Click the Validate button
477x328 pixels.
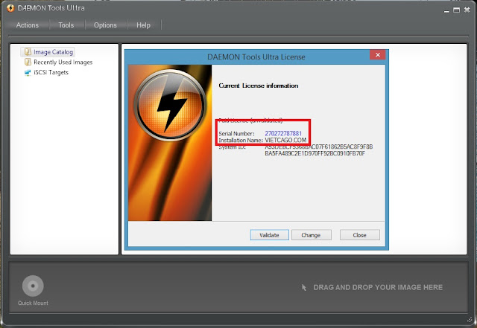coord(269,235)
